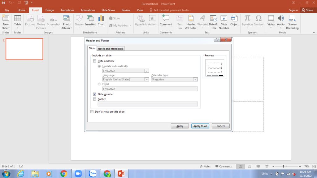This screenshot has height=178, width=317.
Task: Select slide 1 thumbnail
Action: click(x=24, y=49)
